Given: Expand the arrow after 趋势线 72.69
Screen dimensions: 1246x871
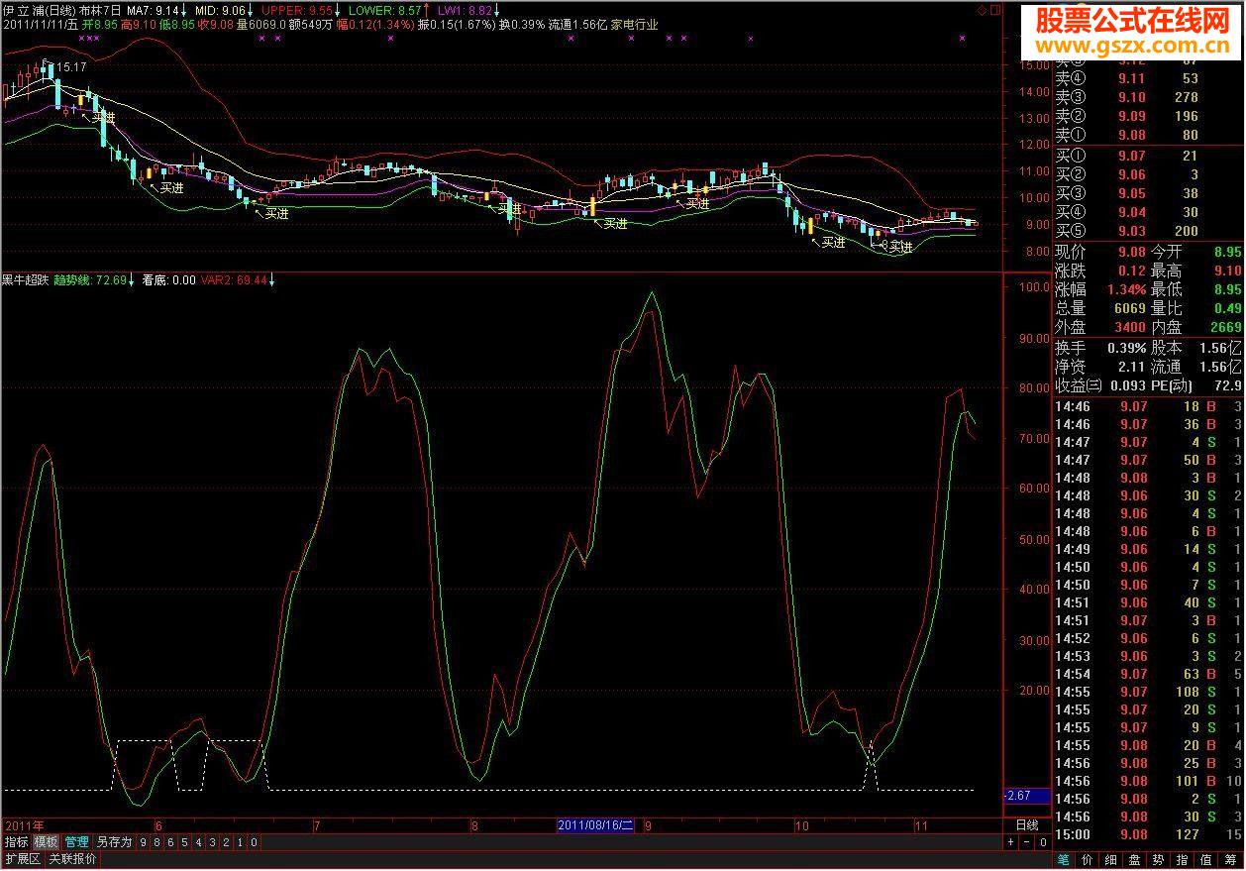Looking at the screenshot, I should pos(134,280).
